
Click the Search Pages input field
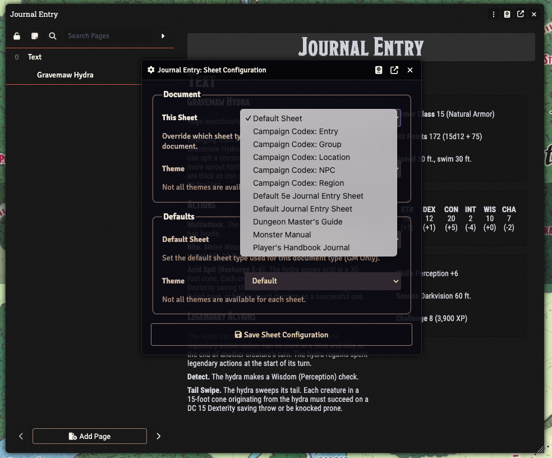tap(107, 36)
